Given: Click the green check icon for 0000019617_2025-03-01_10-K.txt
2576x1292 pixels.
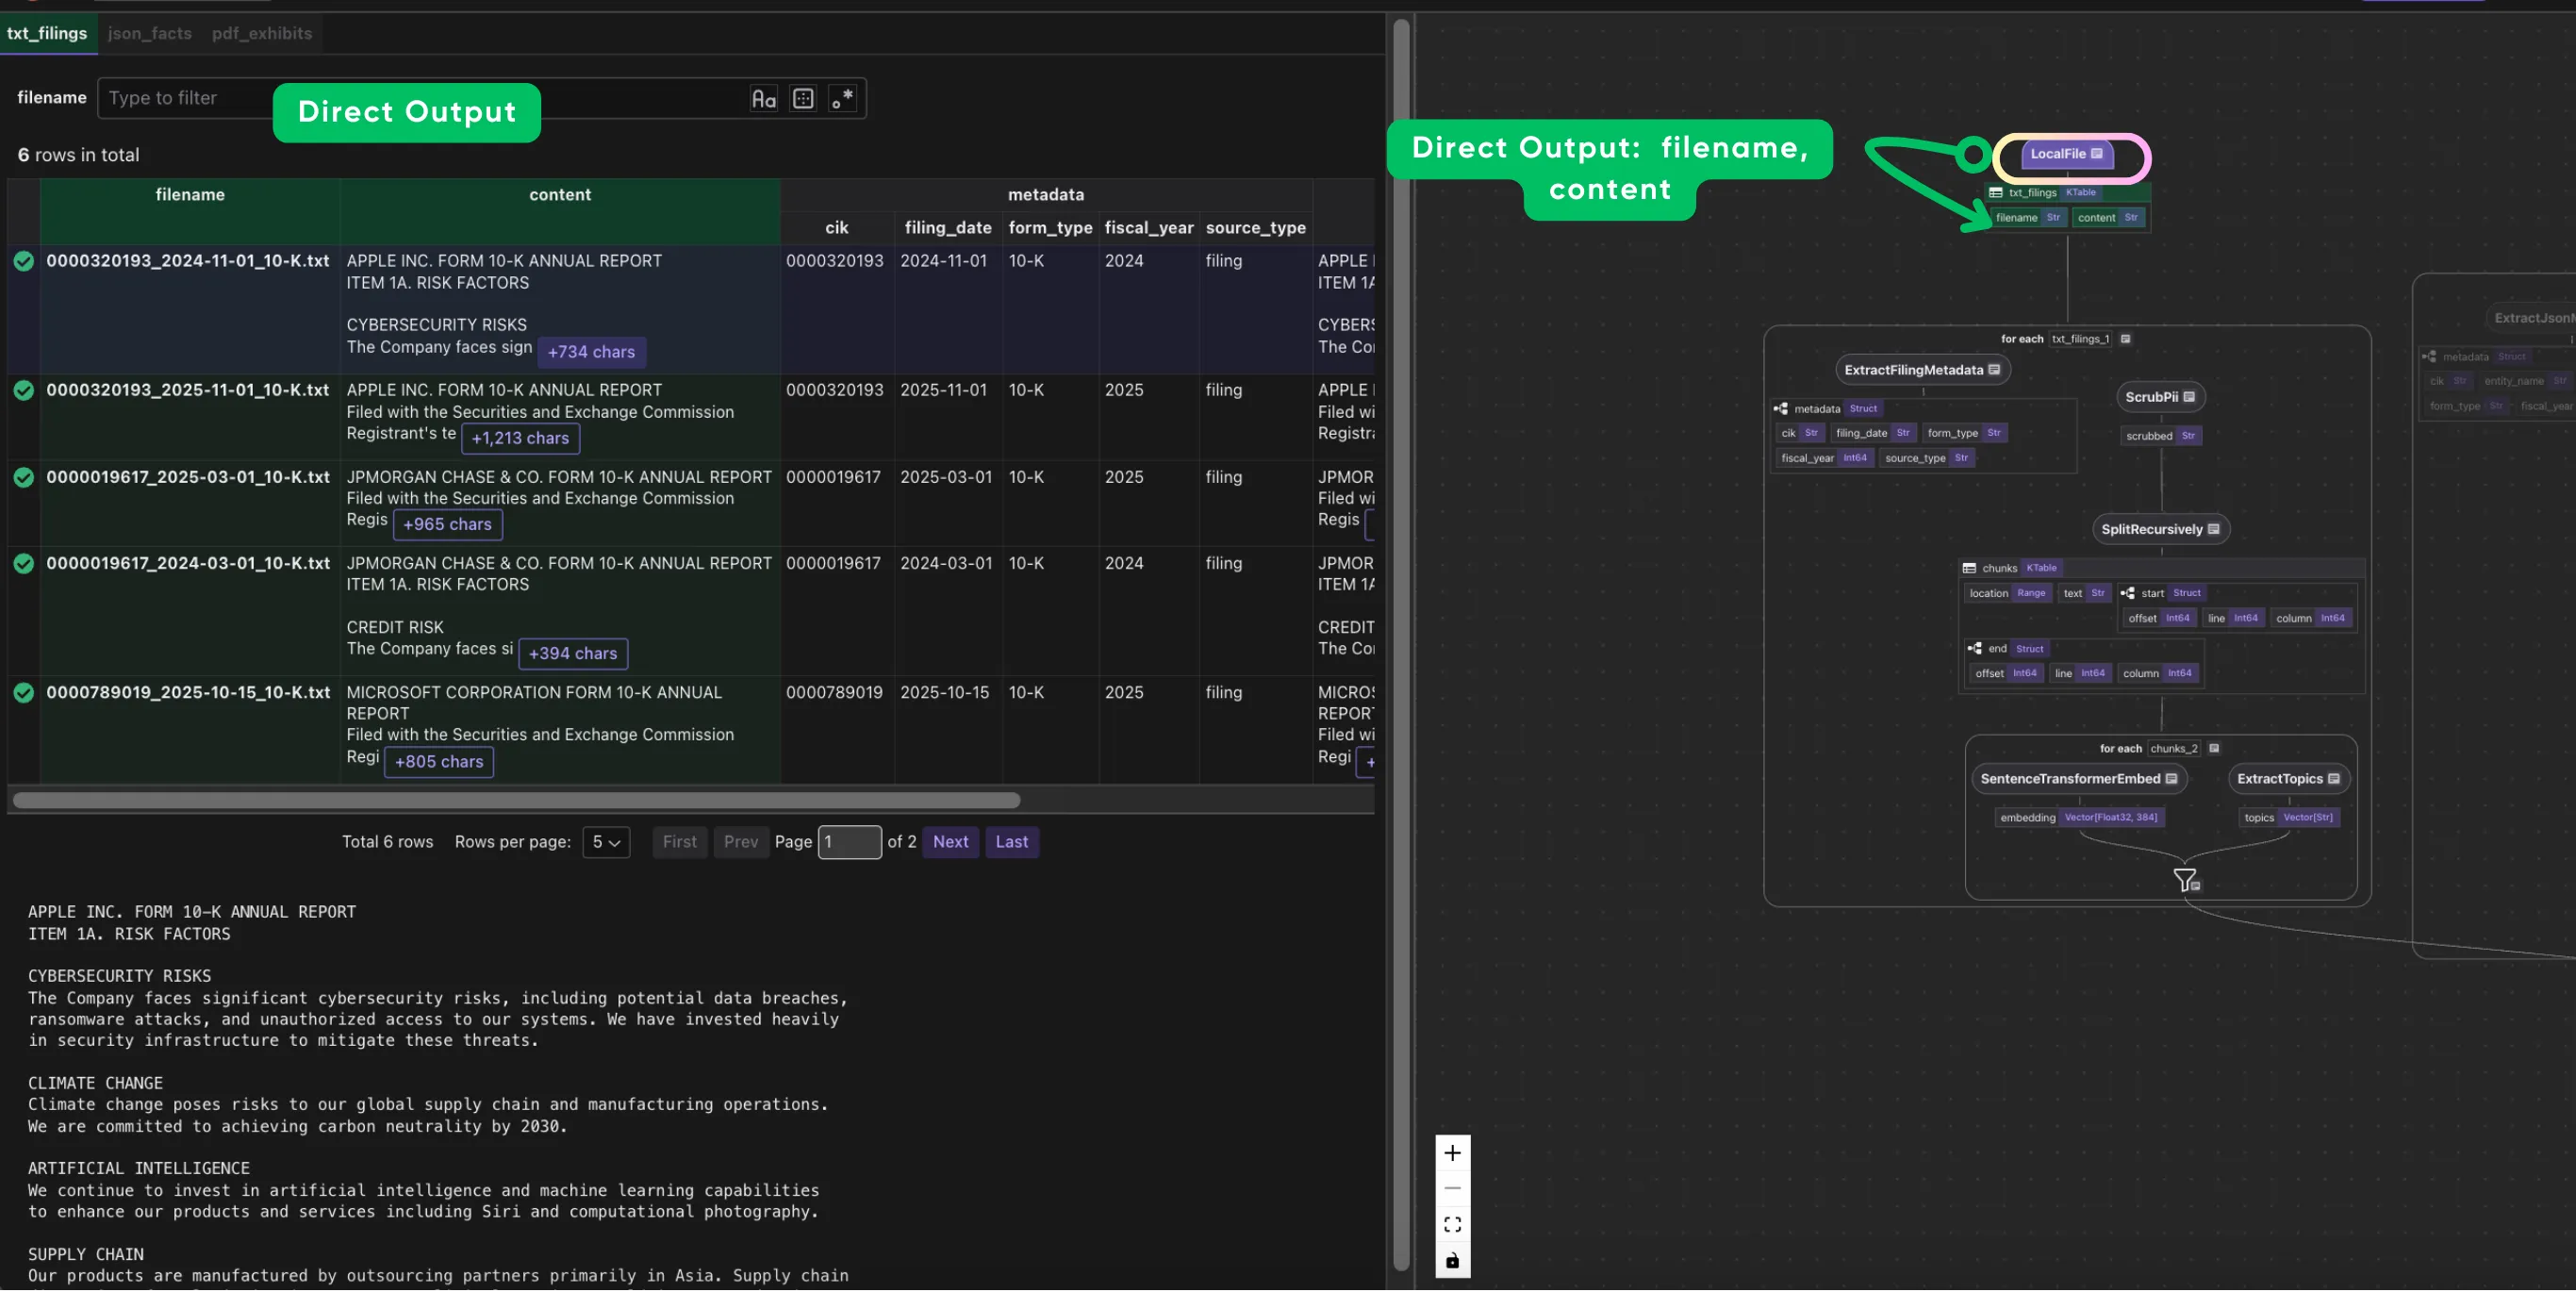Looking at the screenshot, I should [x=24, y=478].
